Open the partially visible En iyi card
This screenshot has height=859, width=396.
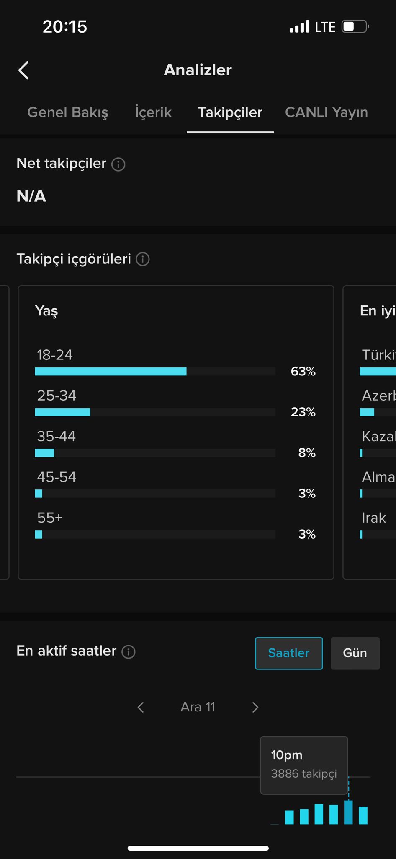click(x=370, y=432)
